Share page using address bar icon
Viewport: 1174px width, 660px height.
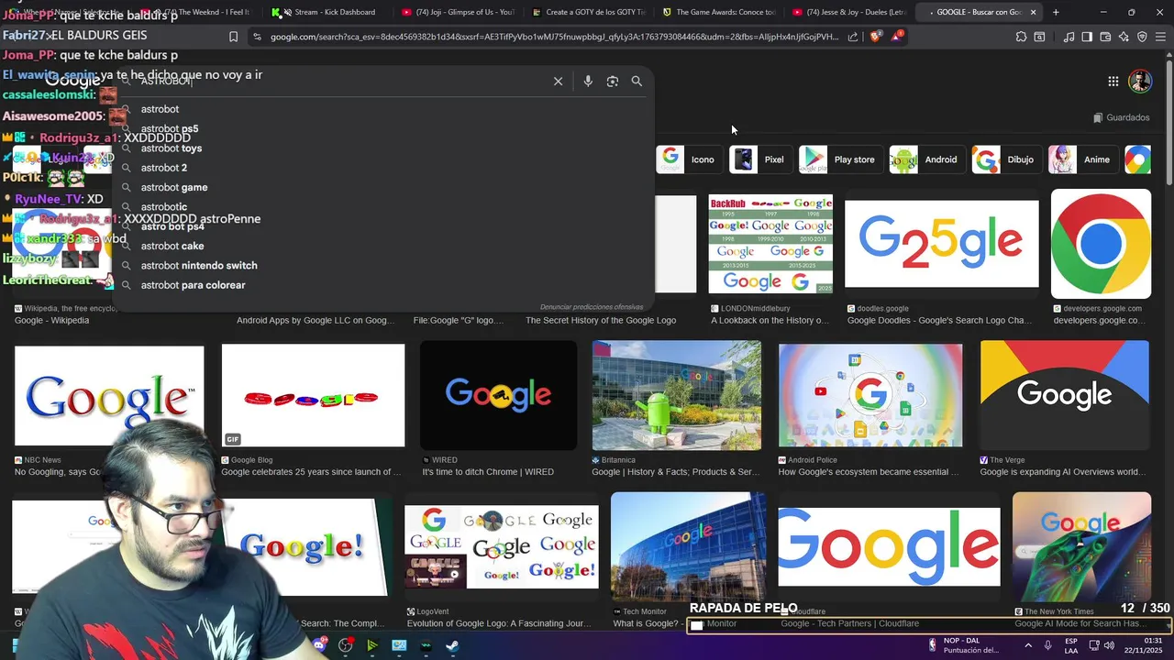coord(853,37)
